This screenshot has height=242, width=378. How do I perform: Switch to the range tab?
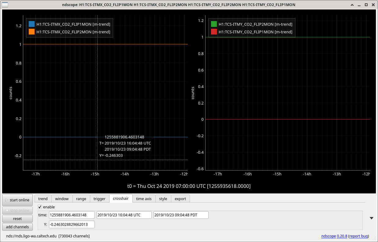coord(81,199)
